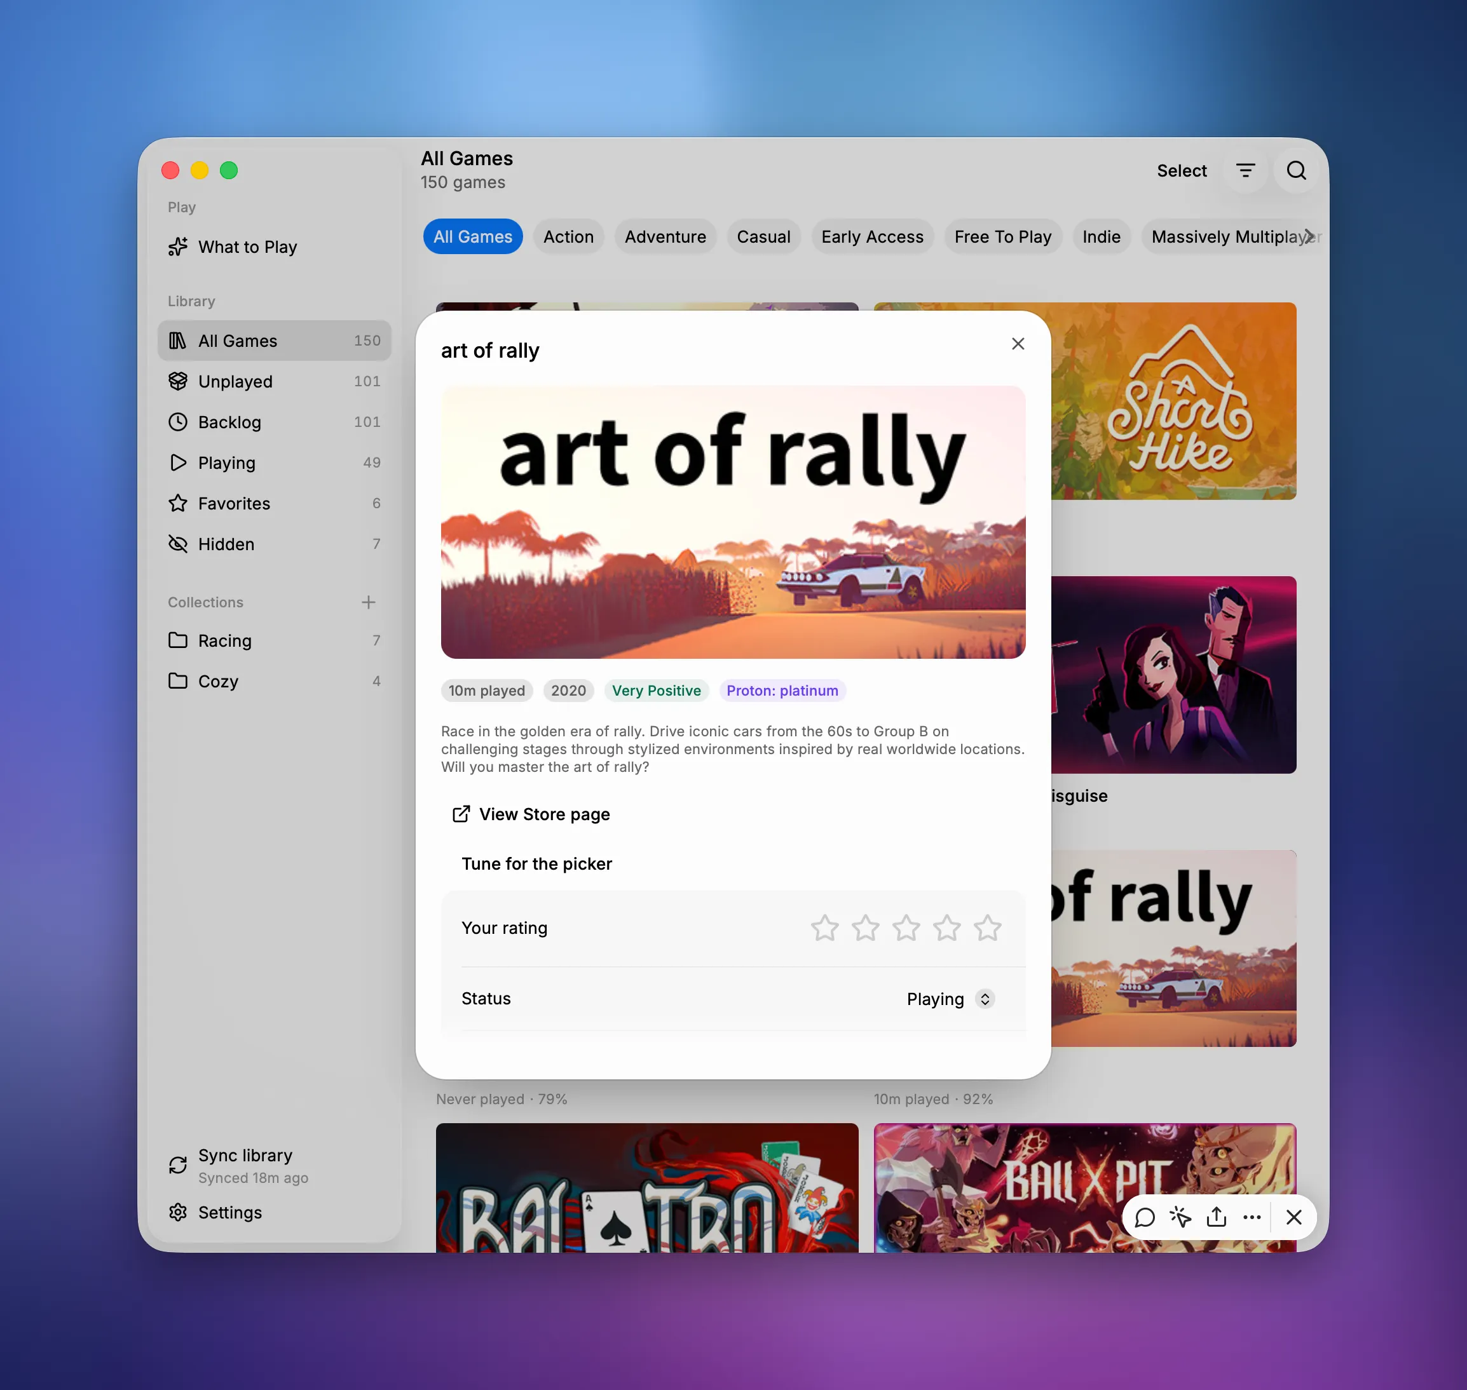Viewport: 1467px width, 1390px height.
Task: Click the cursor-click pointer icon in floating toolbar
Action: [1181, 1217]
